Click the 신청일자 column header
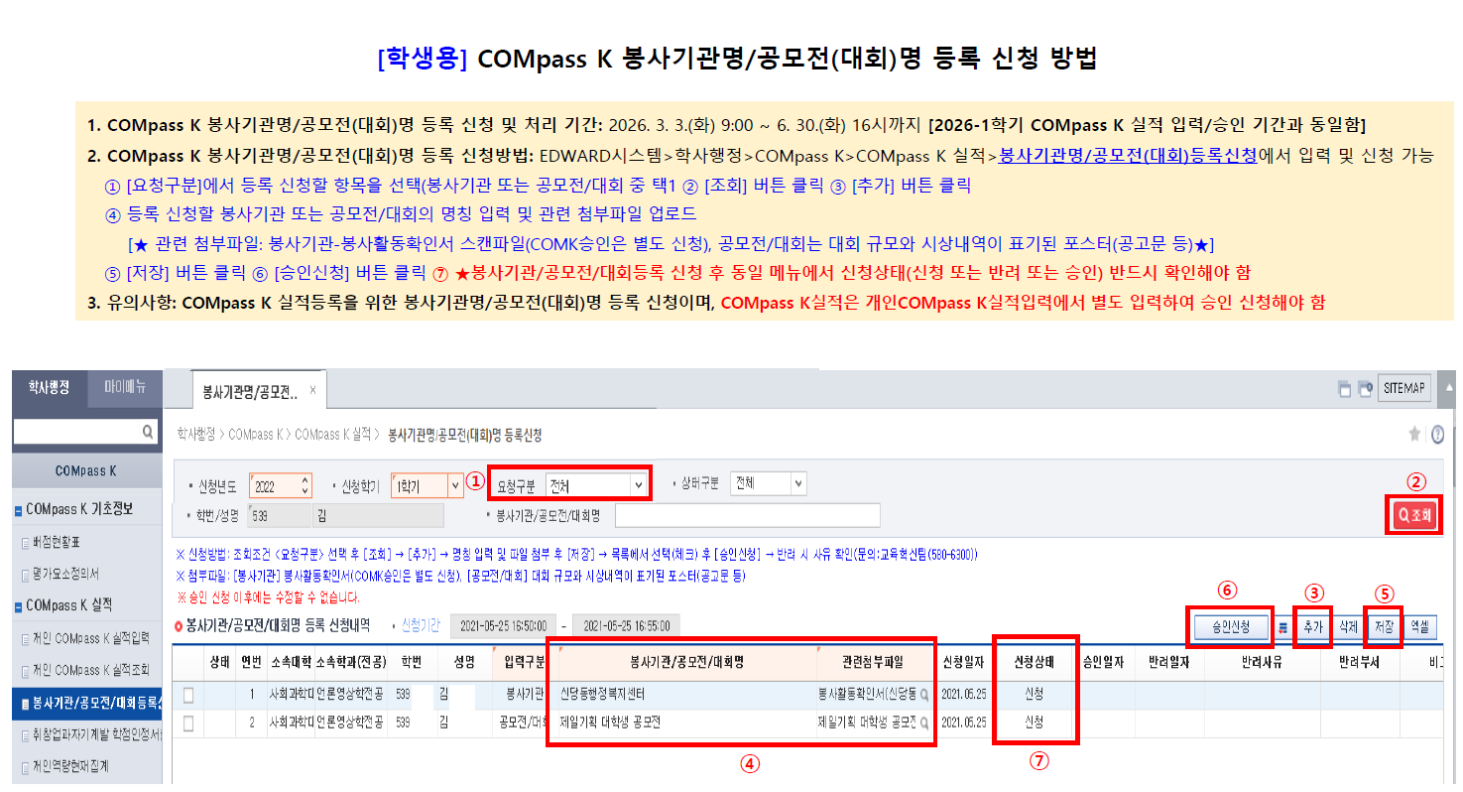Screen dimensions: 1463x792 point(963,663)
